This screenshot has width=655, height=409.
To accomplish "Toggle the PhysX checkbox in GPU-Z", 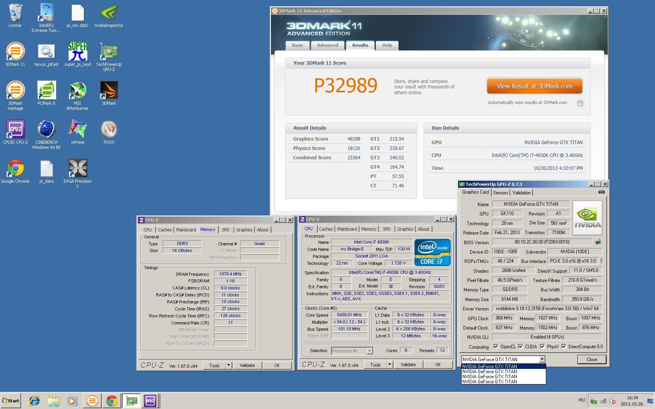I will pos(542,346).
